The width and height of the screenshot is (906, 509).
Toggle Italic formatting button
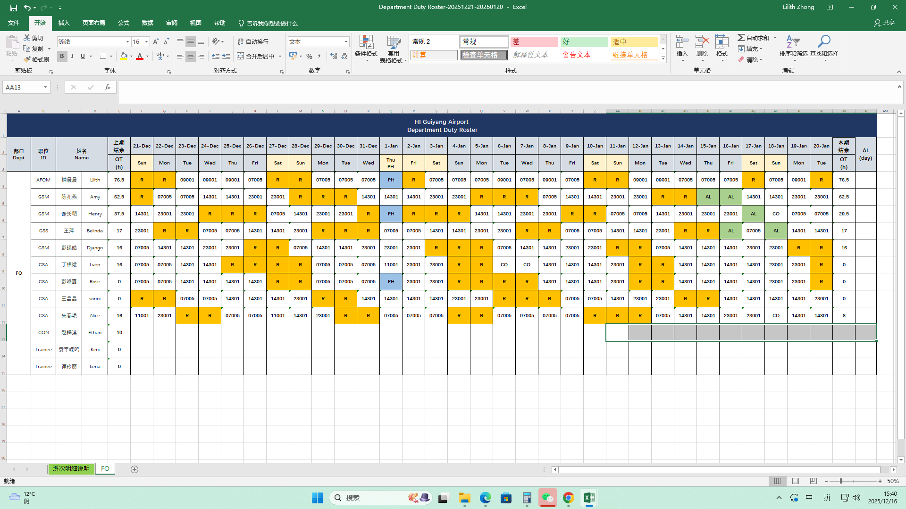[x=72, y=56]
